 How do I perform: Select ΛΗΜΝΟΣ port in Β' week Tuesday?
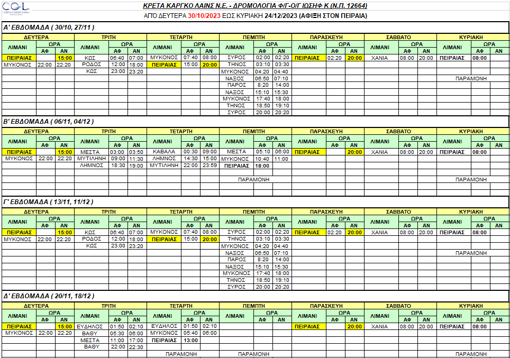click(92, 166)
